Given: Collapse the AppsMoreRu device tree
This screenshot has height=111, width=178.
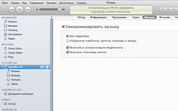Looking at the screenshot, I should tap(2, 67).
